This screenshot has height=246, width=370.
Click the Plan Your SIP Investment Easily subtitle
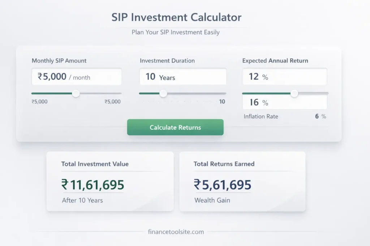tap(175, 32)
